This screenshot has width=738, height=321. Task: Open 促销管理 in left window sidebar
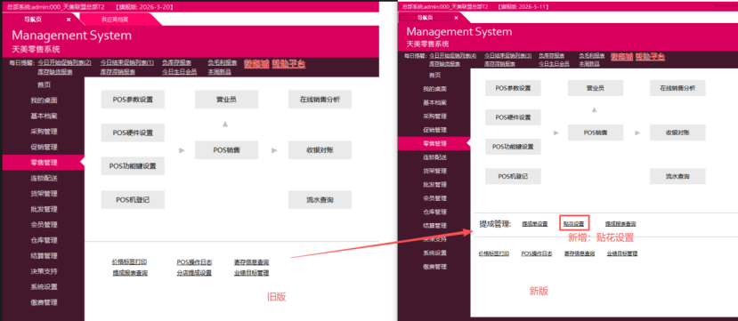(44, 147)
